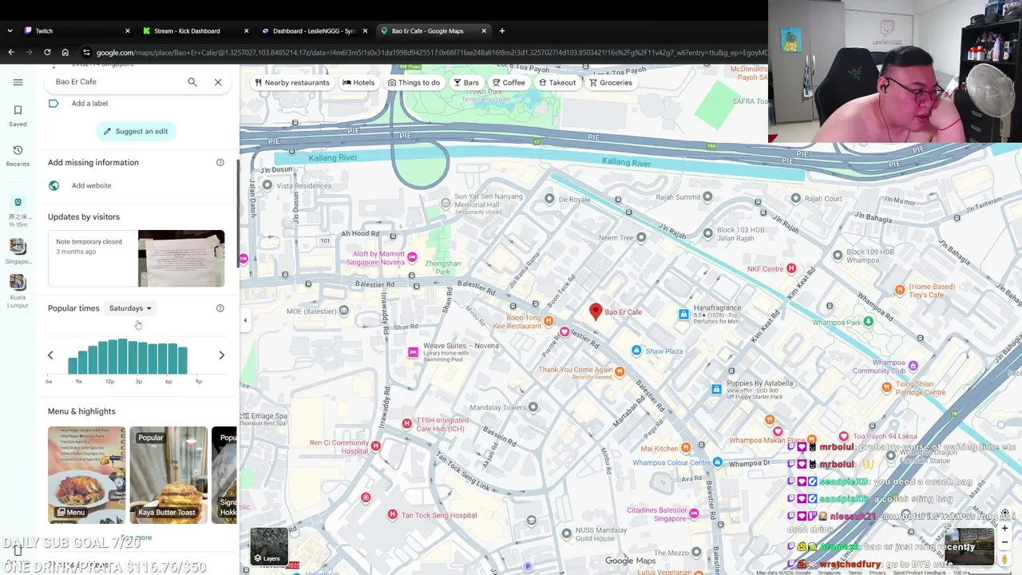Open a new browser tab
Viewport: 1022px width, 575px height.
coord(502,31)
